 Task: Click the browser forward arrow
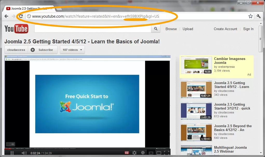(13, 16)
